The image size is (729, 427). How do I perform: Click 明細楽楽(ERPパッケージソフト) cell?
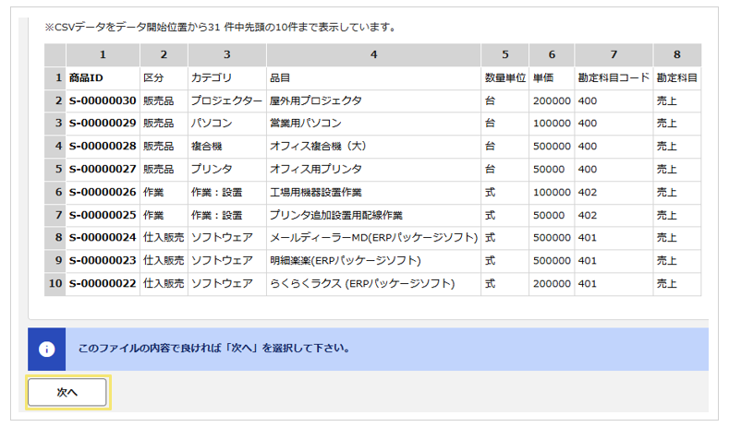pos(374,261)
